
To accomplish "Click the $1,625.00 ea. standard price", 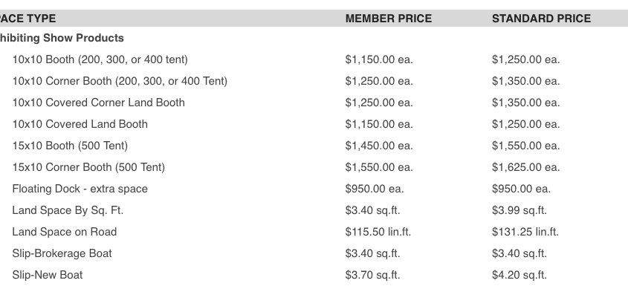I will [526, 167].
